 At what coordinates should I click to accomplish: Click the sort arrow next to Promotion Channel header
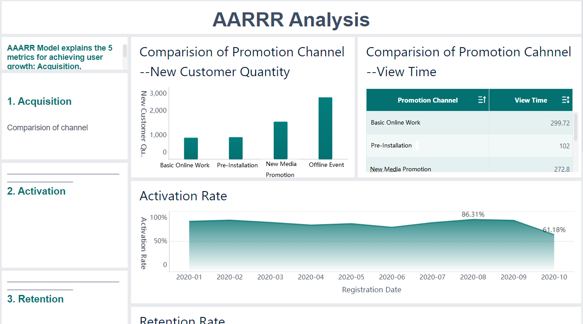click(x=482, y=100)
